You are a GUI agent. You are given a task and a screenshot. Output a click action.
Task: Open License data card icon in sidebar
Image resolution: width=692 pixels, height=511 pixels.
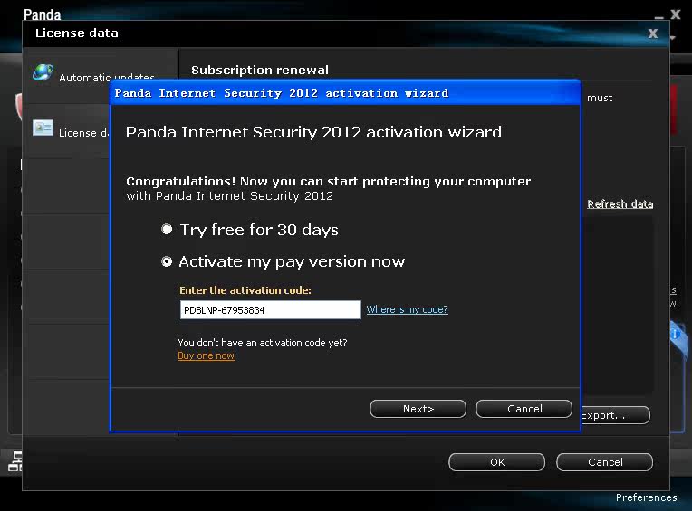click(43, 128)
